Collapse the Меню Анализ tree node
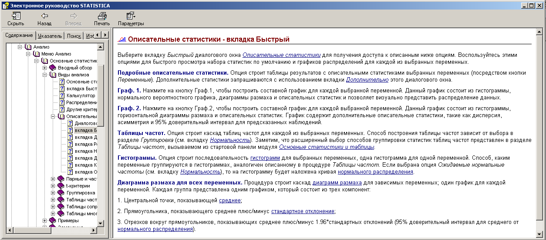The height and width of the screenshot is (240, 546). [x=28, y=54]
